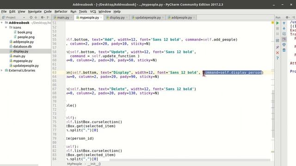296x166 pixels.
Task: Click the editor horizontal scrollbar
Action: click(x=190, y=160)
